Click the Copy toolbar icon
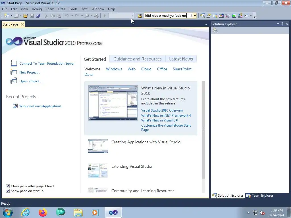 [53, 16]
